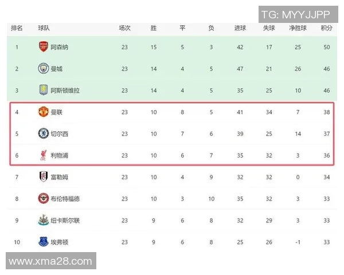Select the 切尔西 table row points value
The height and width of the screenshot is (275, 344).
pyautogui.click(x=327, y=133)
